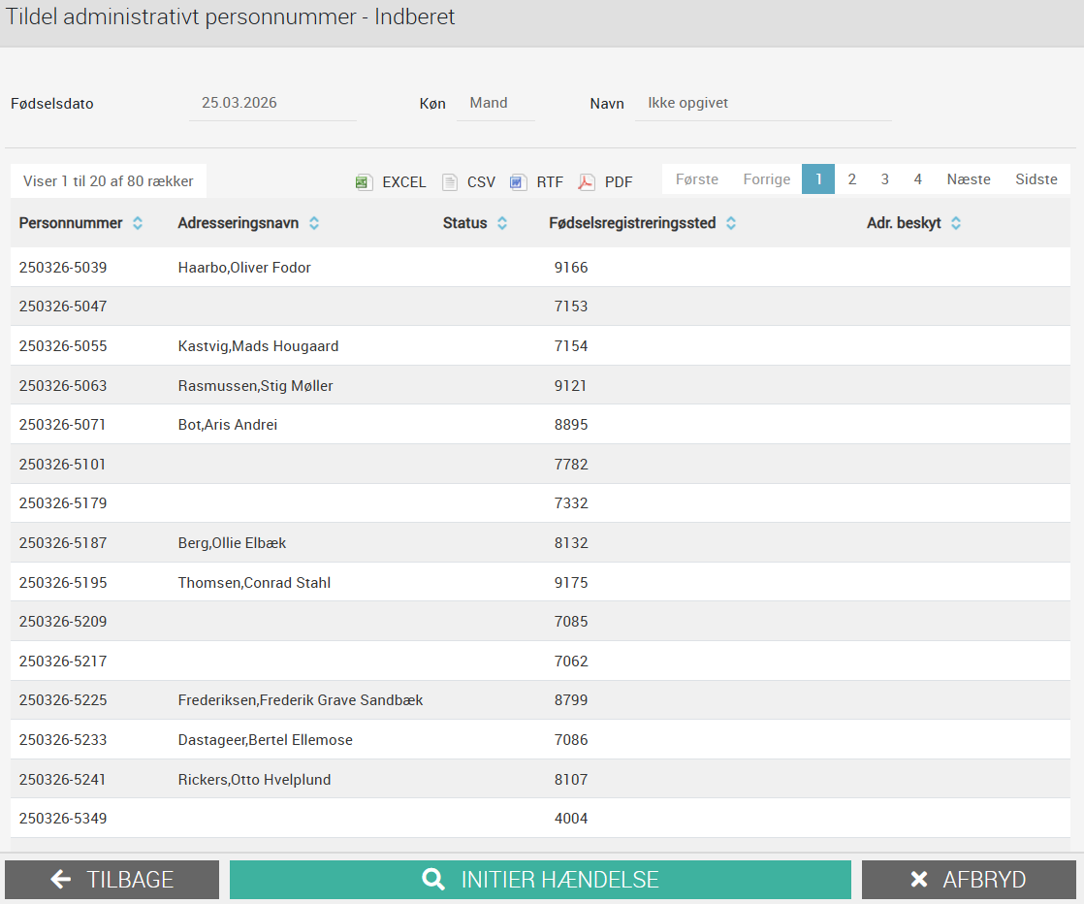Open page 3 of results
1084x904 pixels.
885,179
